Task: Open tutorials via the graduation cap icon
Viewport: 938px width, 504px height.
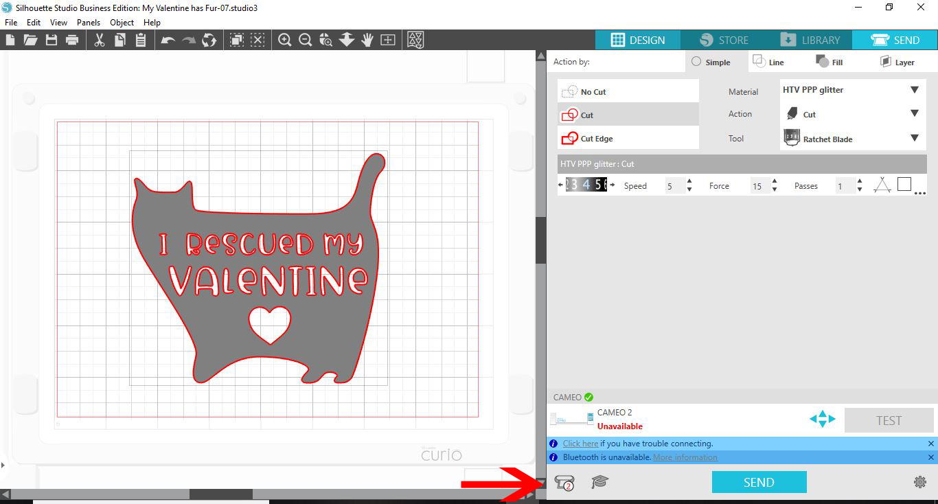Action: [599, 482]
